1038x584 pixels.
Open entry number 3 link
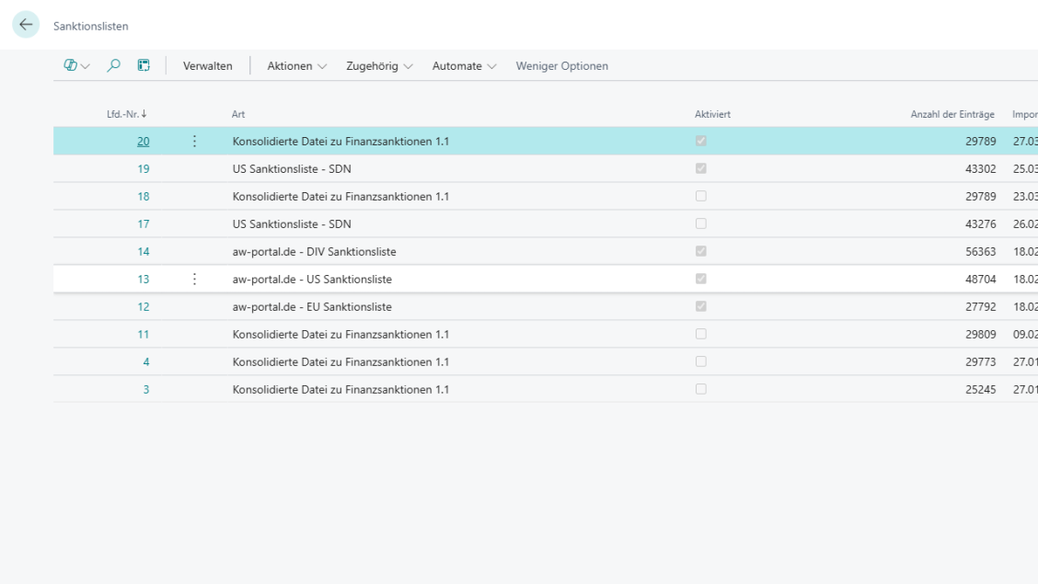(146, 390)
